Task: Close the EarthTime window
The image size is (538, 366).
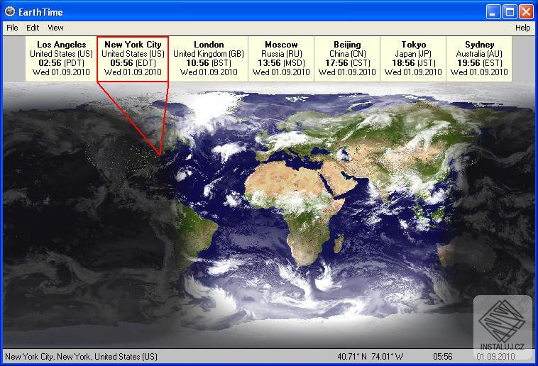Action: point(526,12)
